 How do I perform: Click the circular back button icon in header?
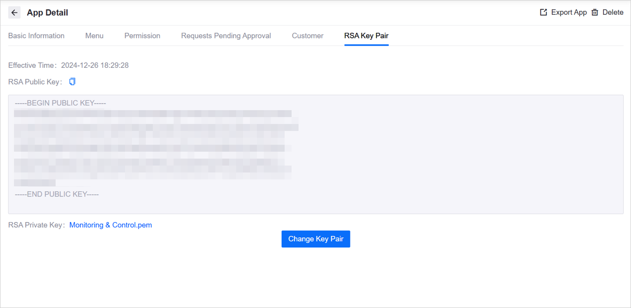coord(14,12)
